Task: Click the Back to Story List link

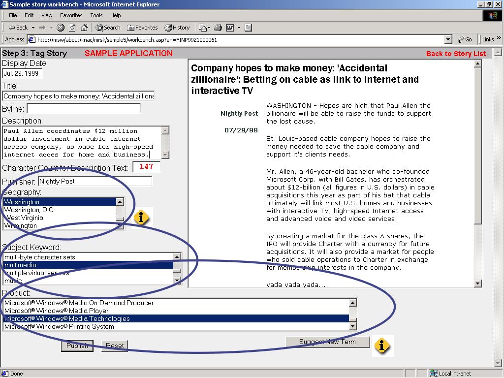Action: pyautogui.click(x=456, y=54)
